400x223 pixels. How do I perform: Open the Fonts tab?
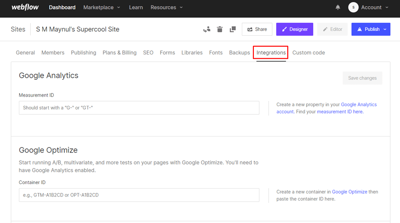coord(216,53)
